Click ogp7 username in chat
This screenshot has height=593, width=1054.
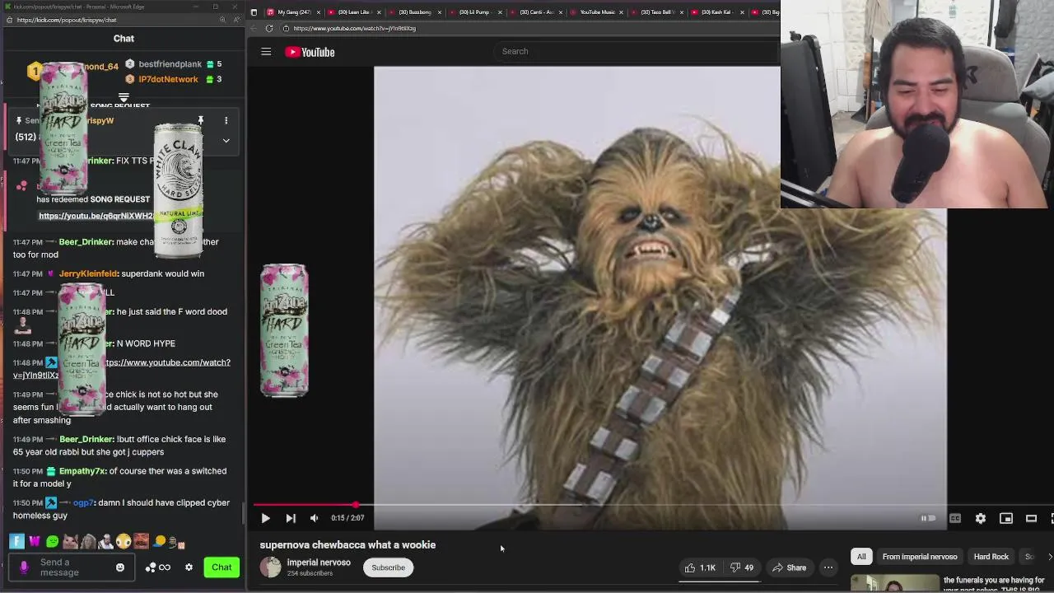click(x=84, y=502)
